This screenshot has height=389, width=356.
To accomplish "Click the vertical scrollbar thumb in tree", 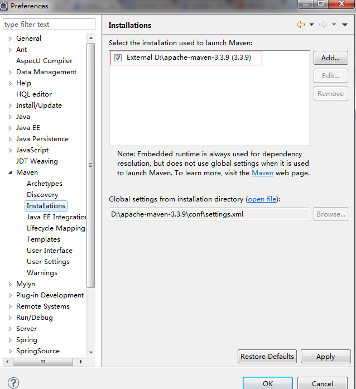I will point(91,165).
